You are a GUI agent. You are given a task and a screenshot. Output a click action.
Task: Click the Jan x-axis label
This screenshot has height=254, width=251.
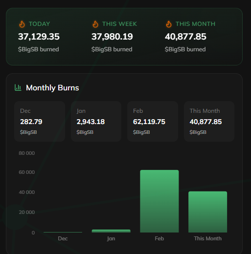click(111, 238)
